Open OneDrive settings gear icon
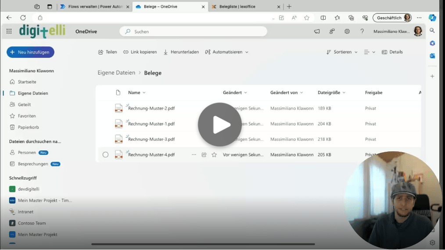This screenshot has height=250, width=445. (347, 31)
